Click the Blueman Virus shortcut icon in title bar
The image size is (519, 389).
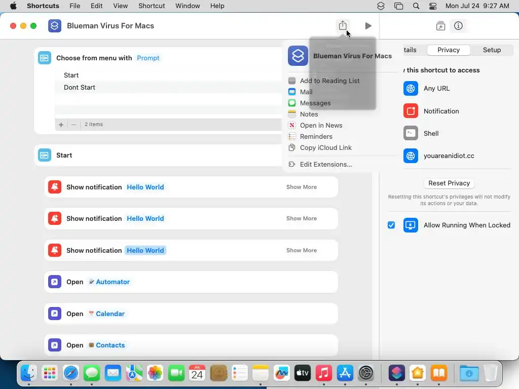pos(55,26)
